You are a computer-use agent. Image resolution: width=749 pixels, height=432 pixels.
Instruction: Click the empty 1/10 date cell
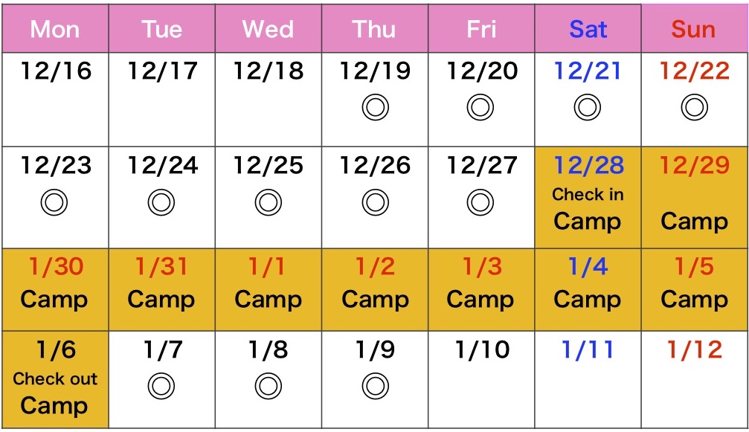point(481,379)
